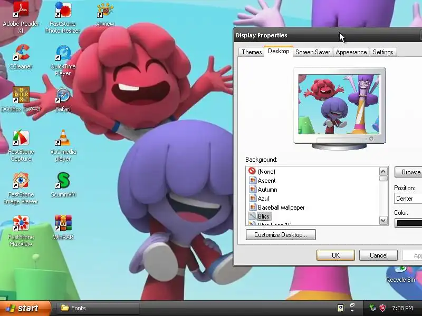Click Customize Desktop button
This screenshot has width=422, height=316.
[281, 234]
